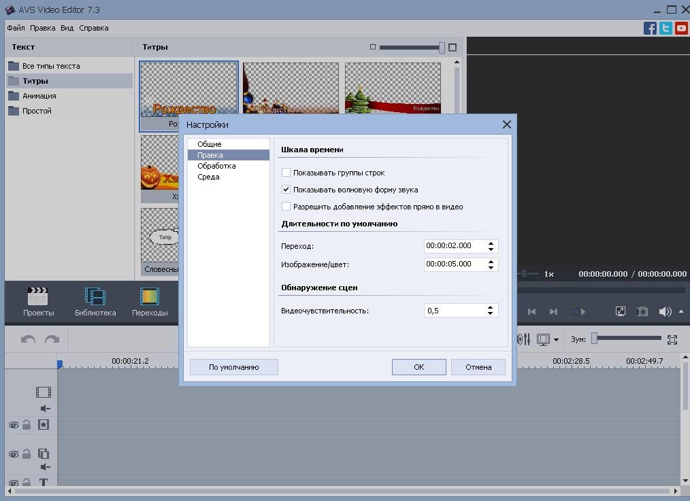Viewport: 690px width, 501px height.
Task: Select third Рождество title thumbnail
Action: coord(393,88)
